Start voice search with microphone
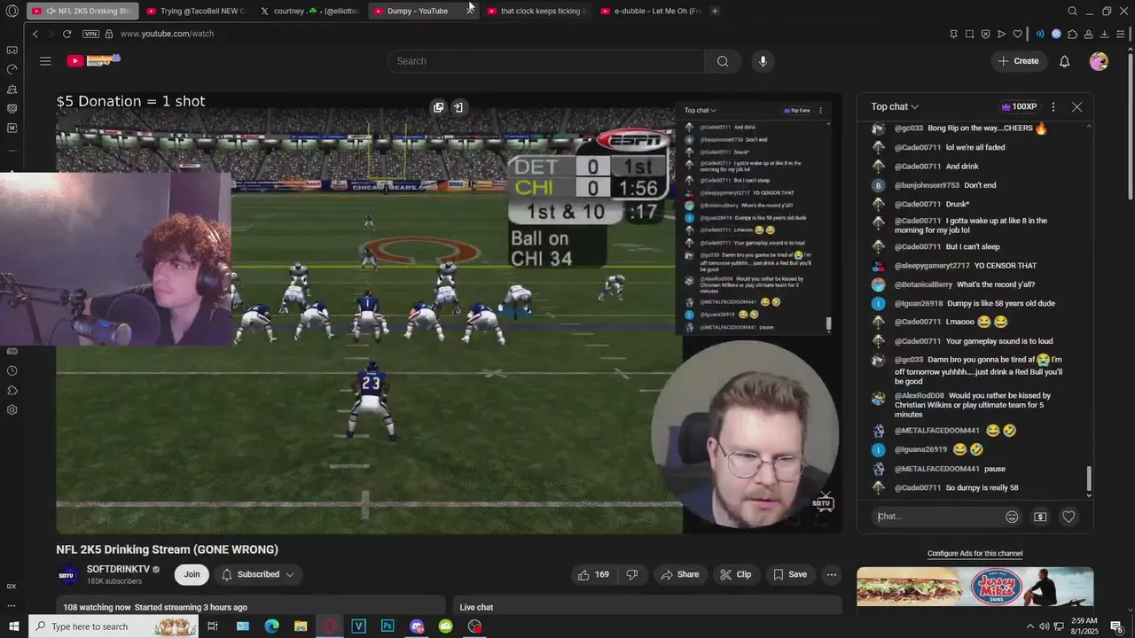This screenshot has width=1135, height=638. click(x=763, y=61)
